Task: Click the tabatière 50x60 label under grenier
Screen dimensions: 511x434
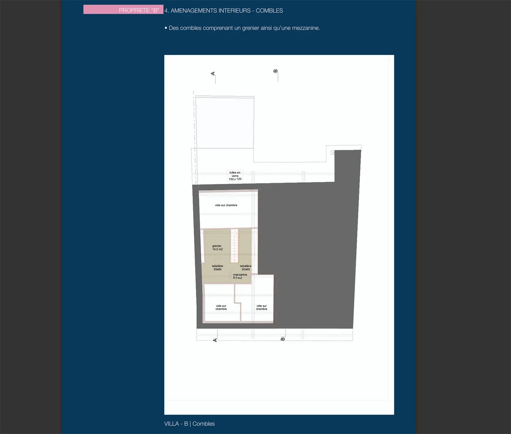Action: click(218, 268)
